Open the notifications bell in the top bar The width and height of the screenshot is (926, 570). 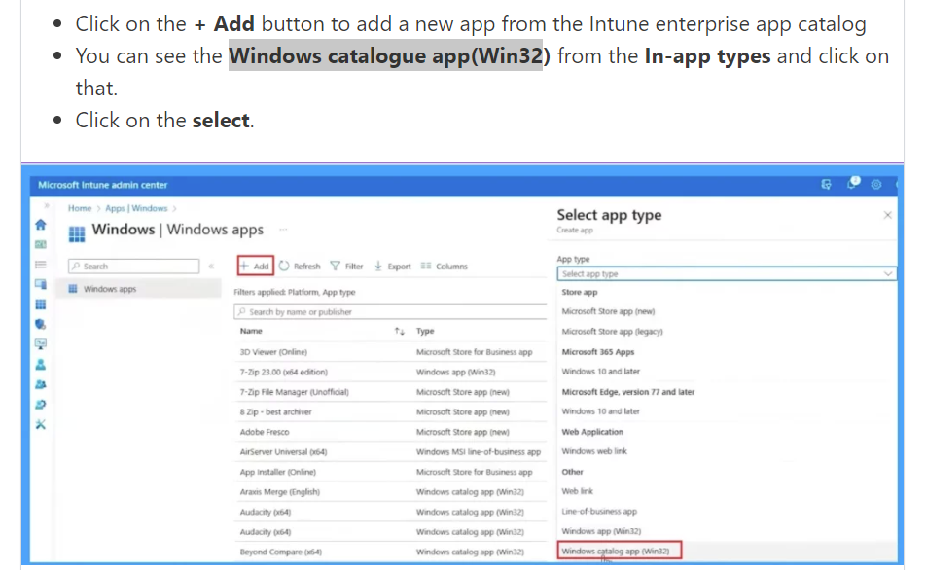(854, 184)
